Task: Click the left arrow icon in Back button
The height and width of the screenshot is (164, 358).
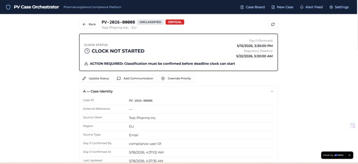Action: point(84,24)
